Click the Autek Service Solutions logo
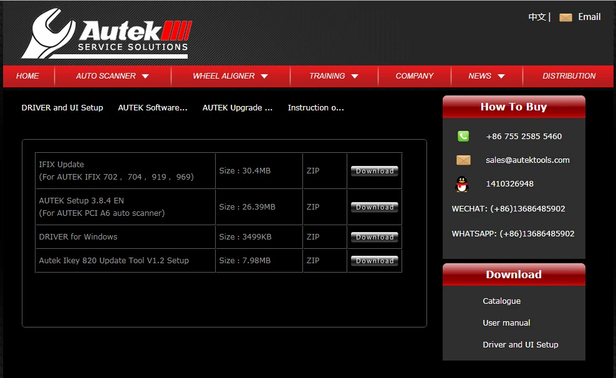Screen dimensions: 616x378 click(107, 34)
